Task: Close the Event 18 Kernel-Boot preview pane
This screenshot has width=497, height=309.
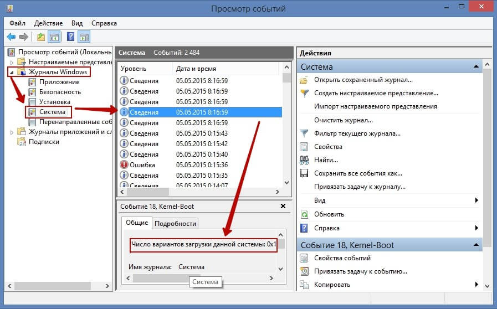Action: [x=283, y=207]
